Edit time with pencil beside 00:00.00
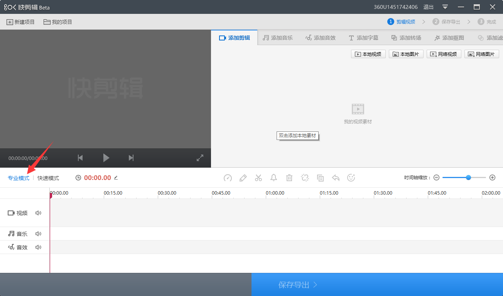503x296 pixels. pos(116,178)
